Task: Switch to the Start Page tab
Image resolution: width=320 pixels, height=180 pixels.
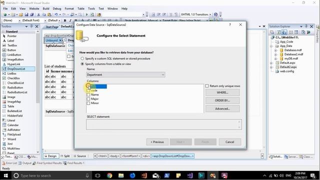Action: coord(52,26)
